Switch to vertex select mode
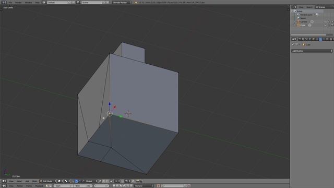Screen dimensions: 334x188 coord(100,181)
